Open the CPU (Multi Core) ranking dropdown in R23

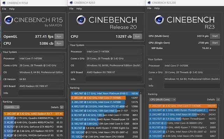point(162,99)
